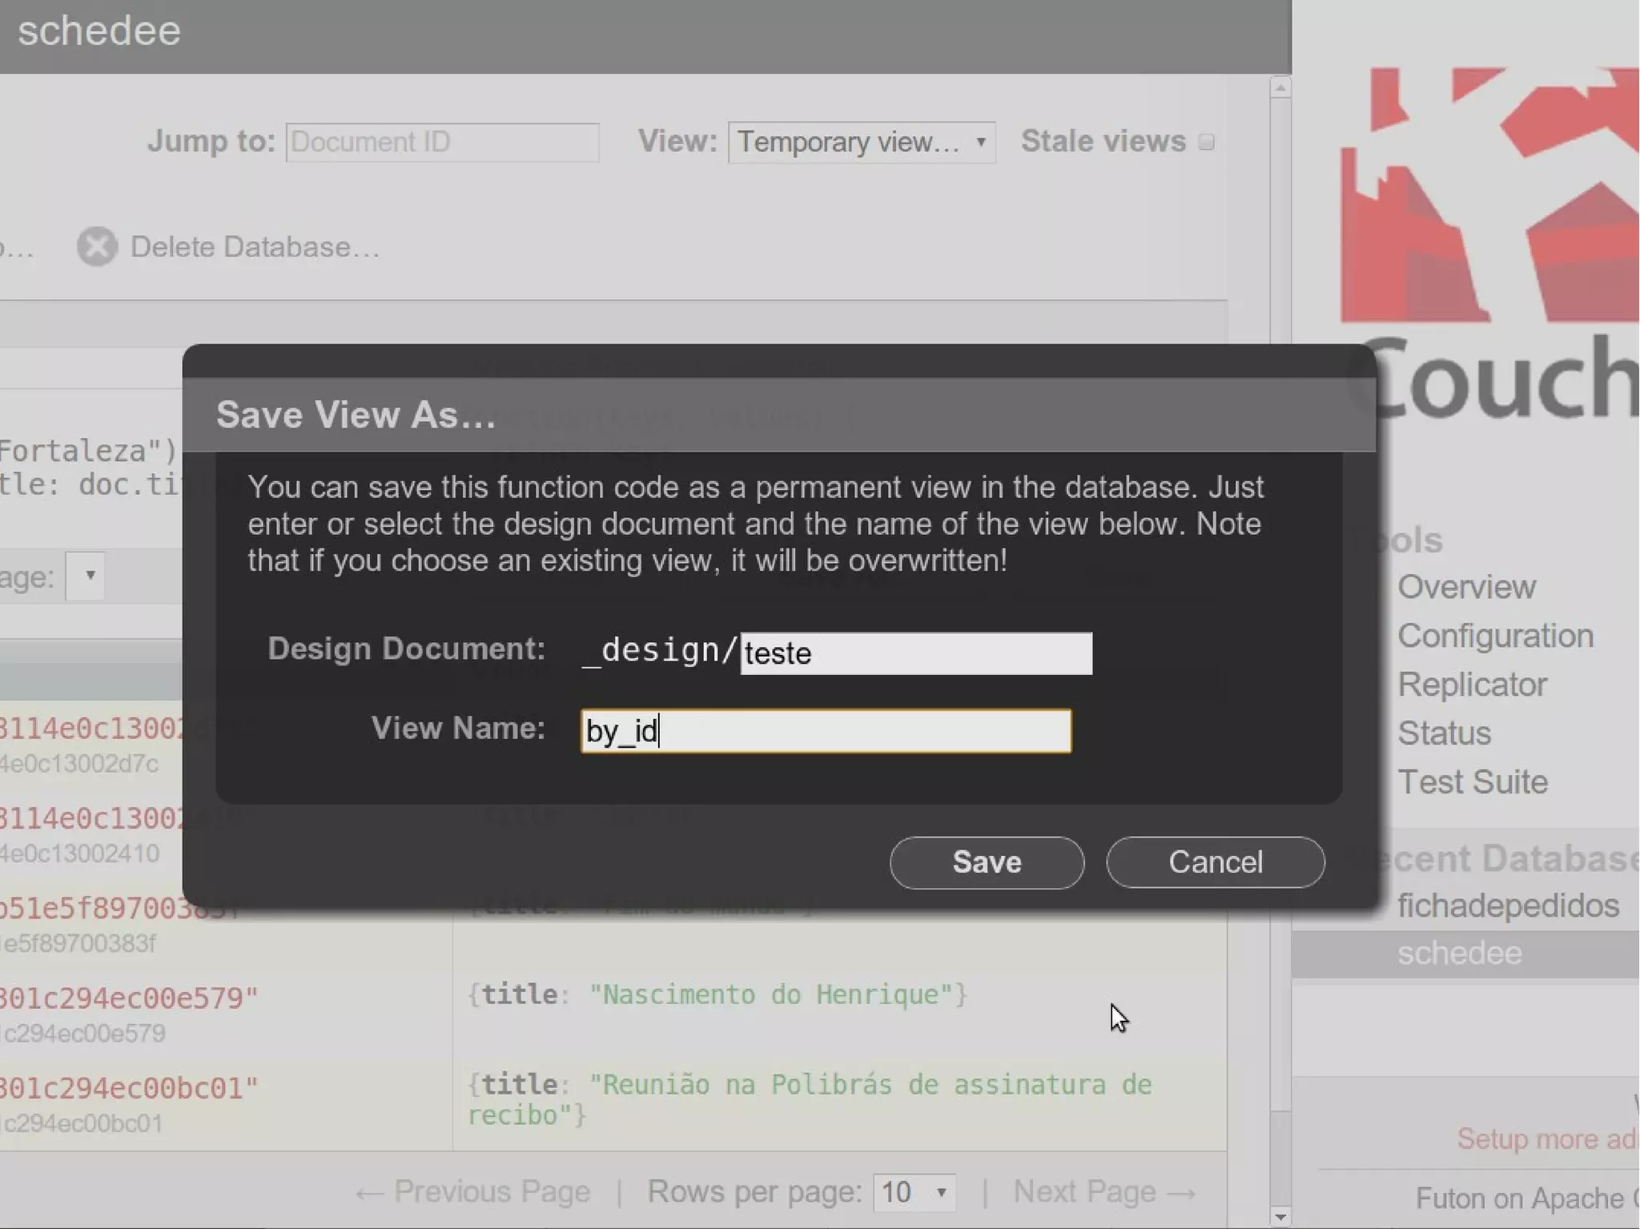This screenshot has width=1640, height=1229.
Task: Open Replicator from sidebar tools
Action: [x=1472, y=685]
